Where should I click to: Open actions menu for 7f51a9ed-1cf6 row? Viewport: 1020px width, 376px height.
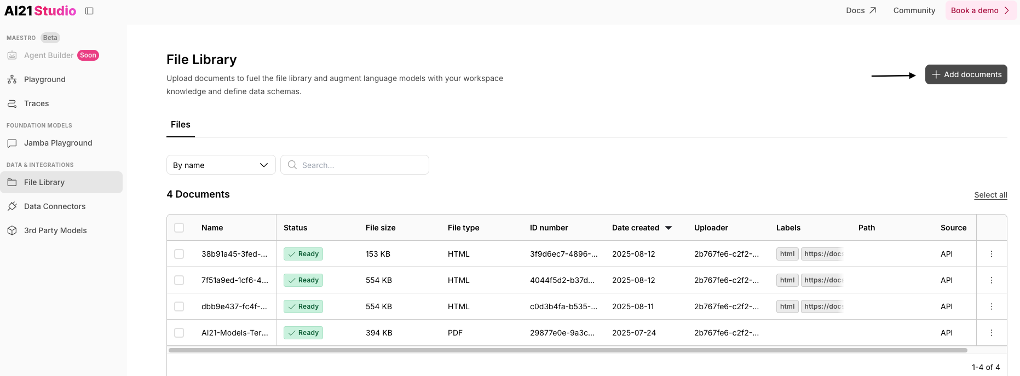(x=992, y=280)
